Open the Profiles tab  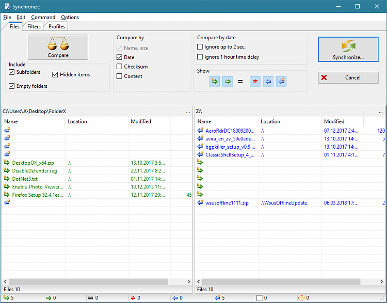pyautogui.click(x=57, y=26)
